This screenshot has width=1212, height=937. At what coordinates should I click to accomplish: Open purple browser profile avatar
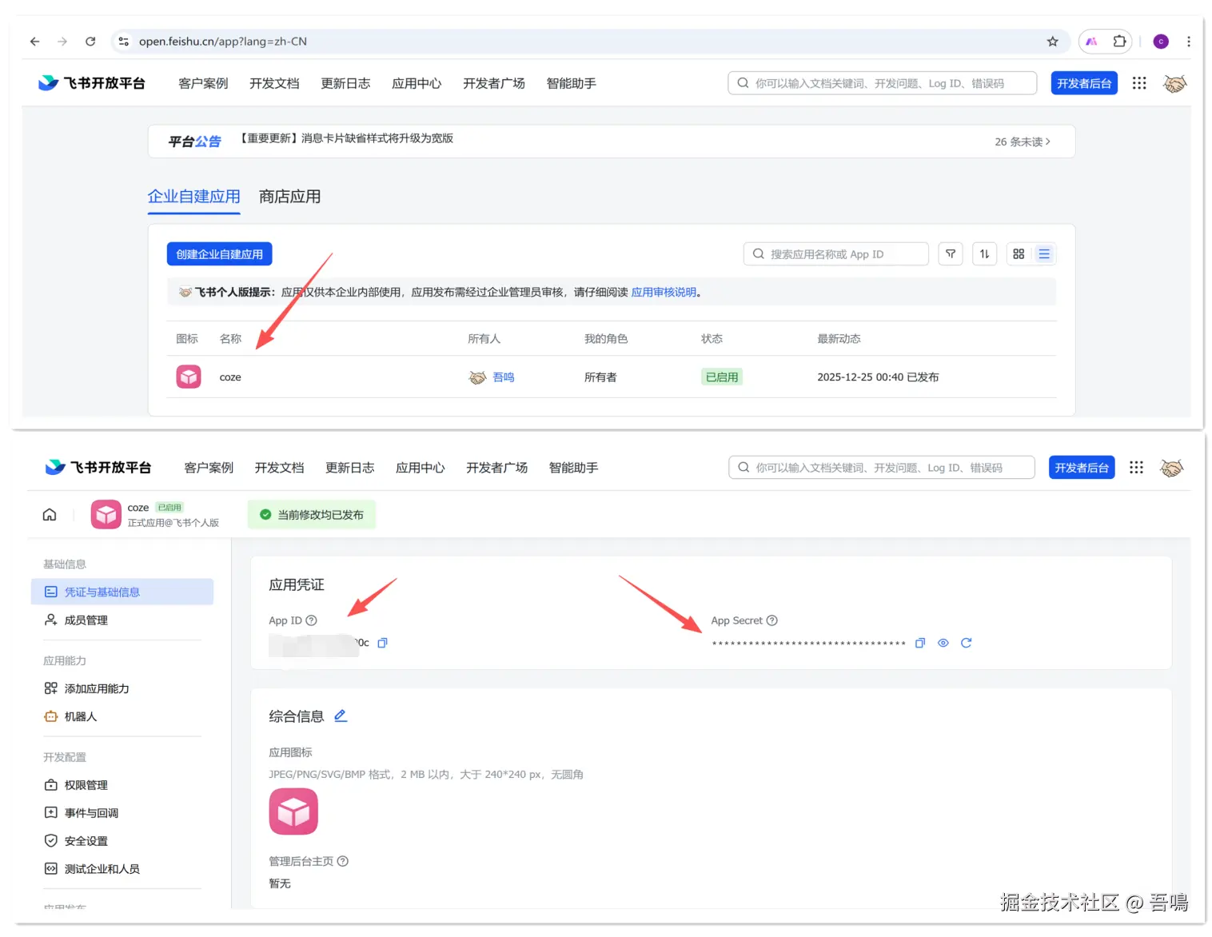[x=1161, y=42]
